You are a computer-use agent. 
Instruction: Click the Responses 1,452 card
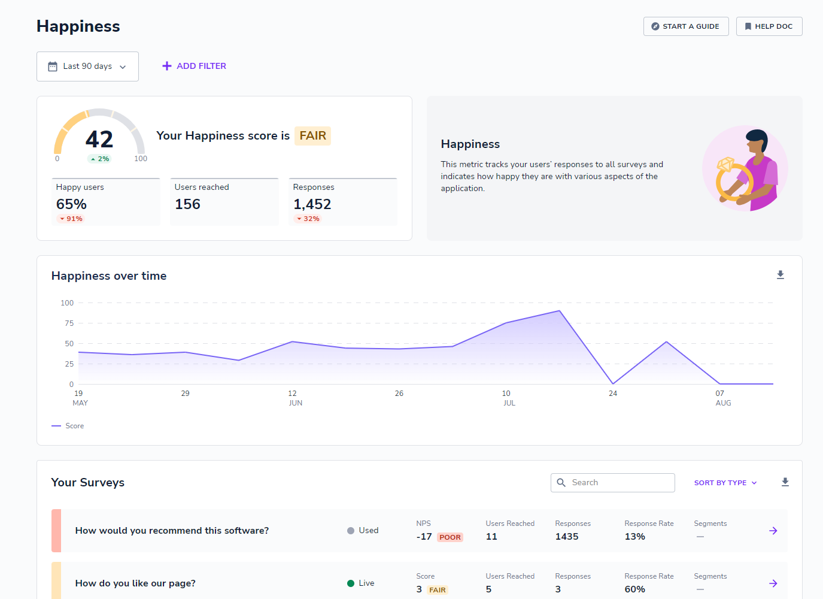click(x=343, y=202)
